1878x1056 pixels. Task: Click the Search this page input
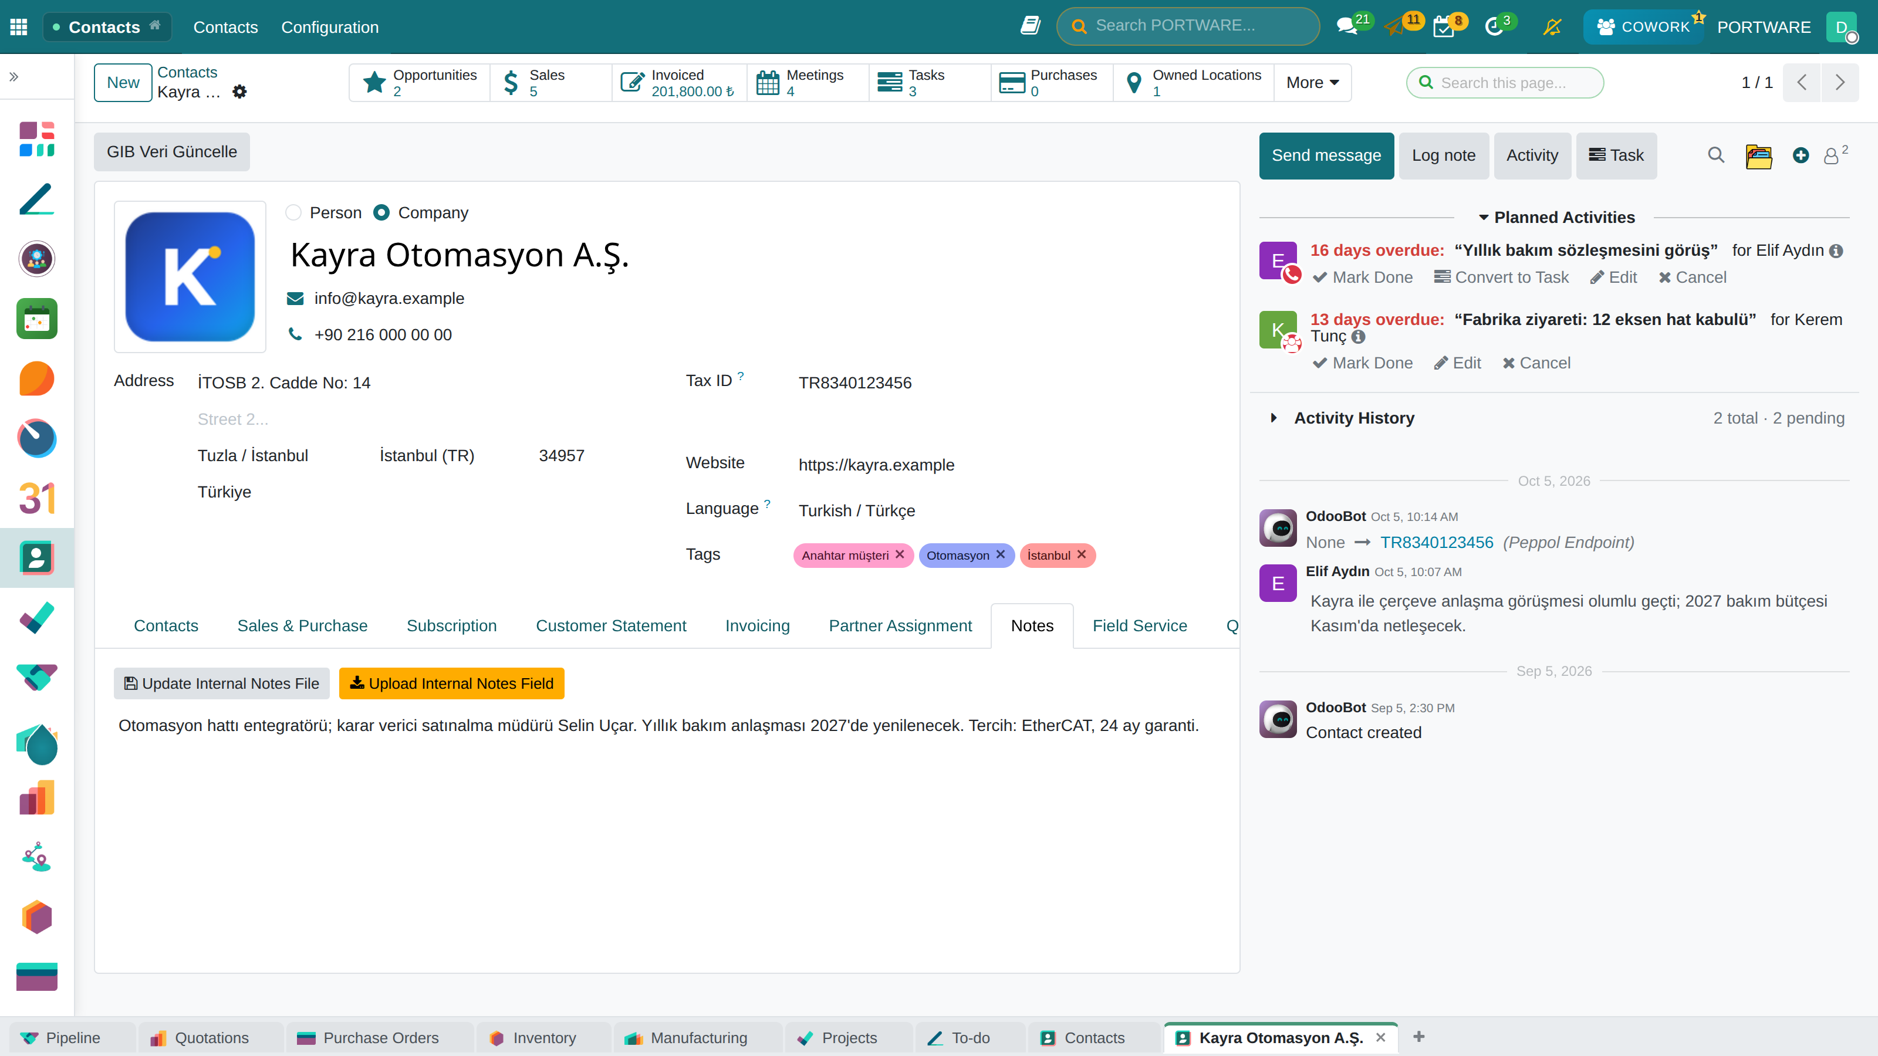point(1505,82)
